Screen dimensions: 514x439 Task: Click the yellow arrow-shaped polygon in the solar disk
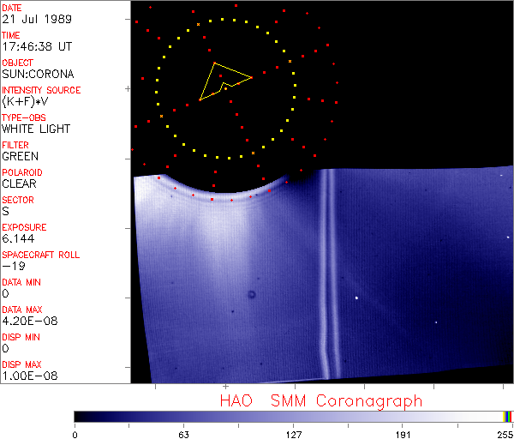click(x=226, y=81)
